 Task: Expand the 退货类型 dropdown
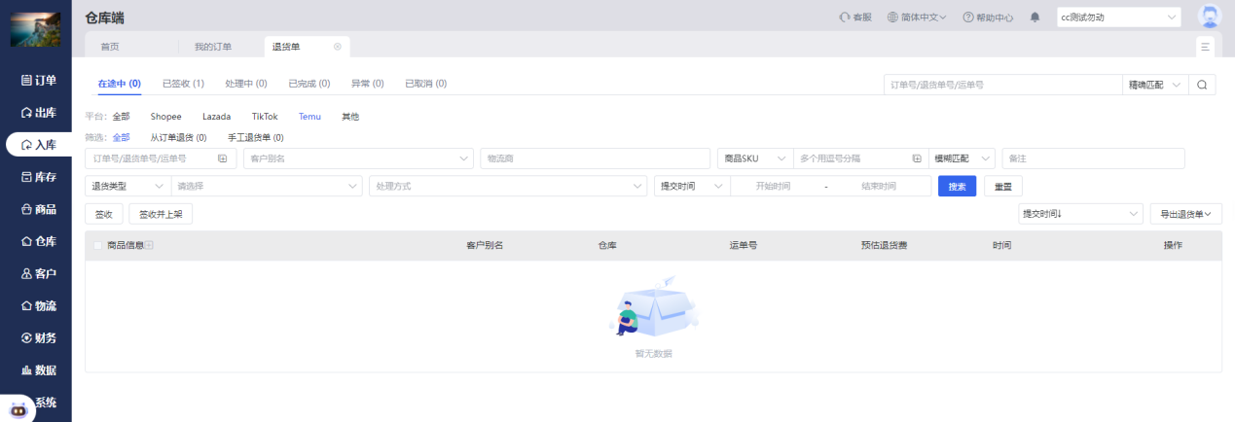coord(127,186)
